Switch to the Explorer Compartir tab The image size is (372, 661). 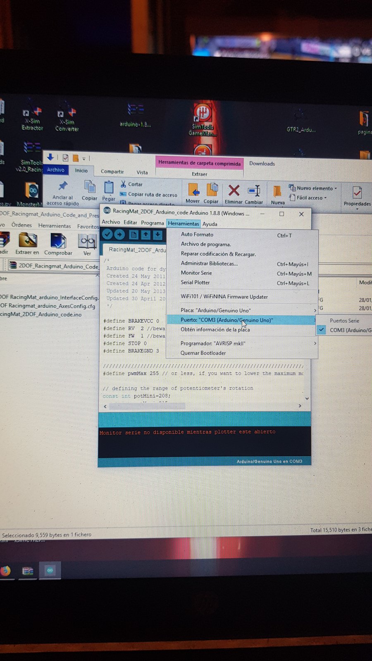112,171
